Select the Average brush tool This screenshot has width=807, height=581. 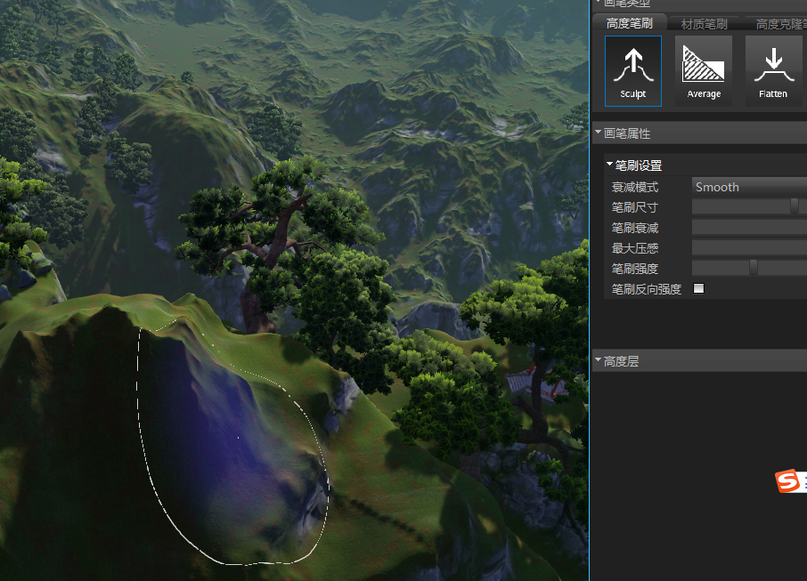704,71
